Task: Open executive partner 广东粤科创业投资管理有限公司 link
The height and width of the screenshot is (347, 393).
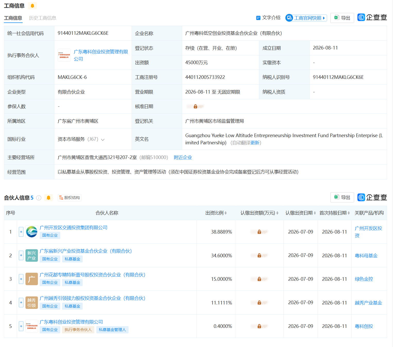Action: click(101, 55)
